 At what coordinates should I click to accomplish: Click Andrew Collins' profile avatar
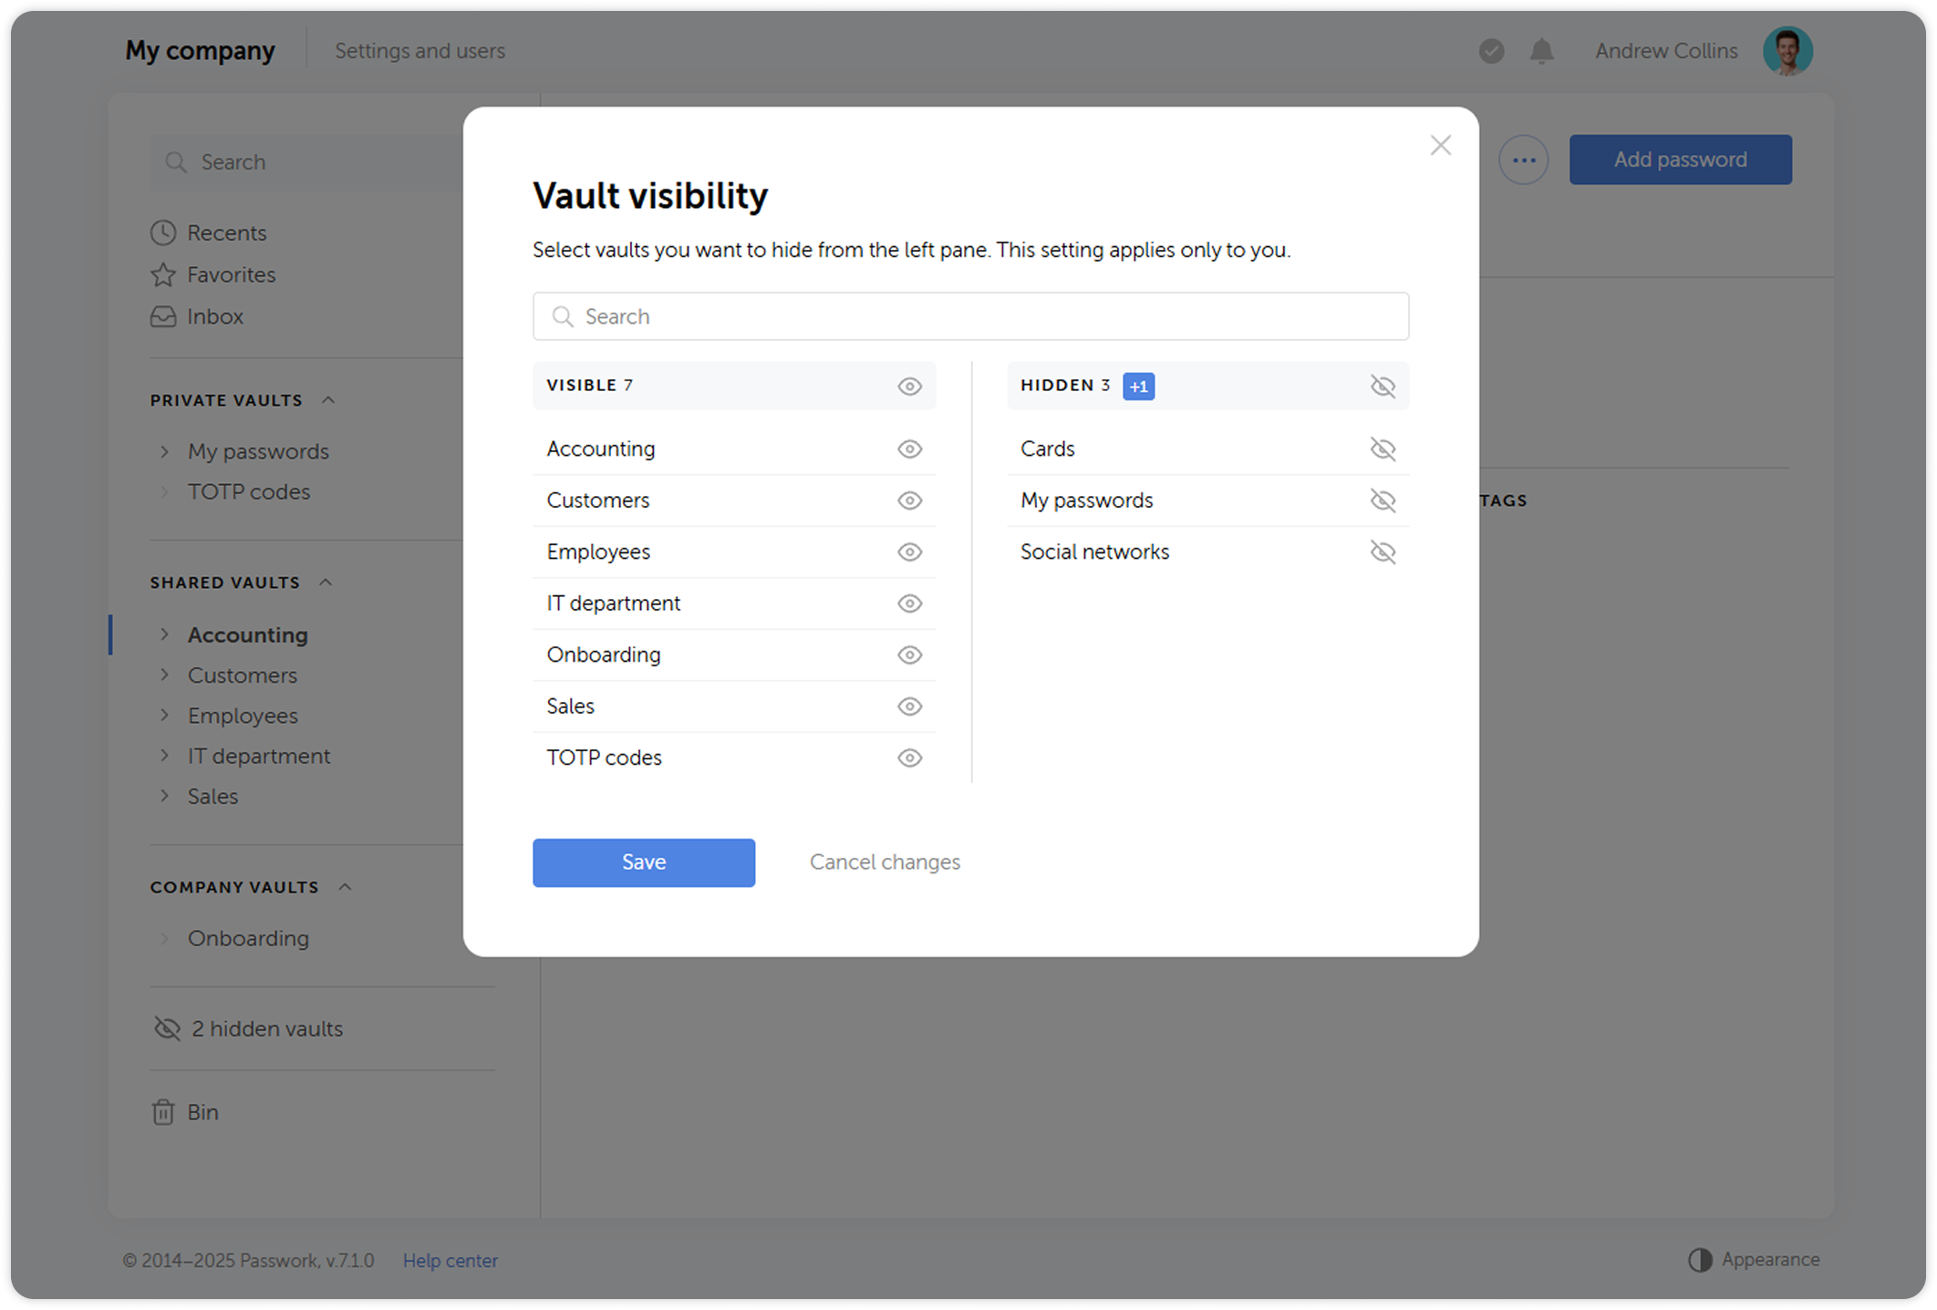(x=1787, y=51)
